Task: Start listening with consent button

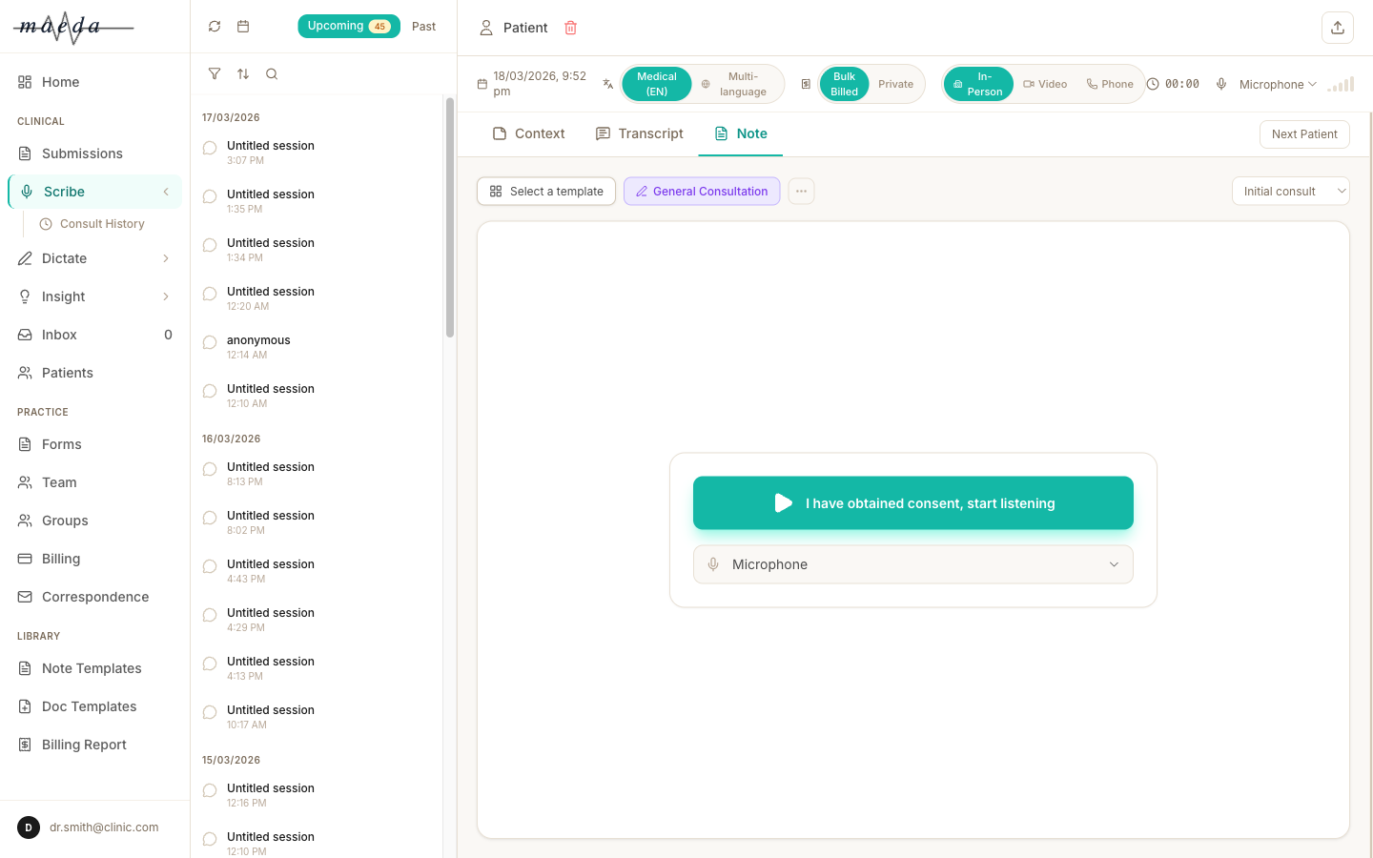Action: point(912,503)
